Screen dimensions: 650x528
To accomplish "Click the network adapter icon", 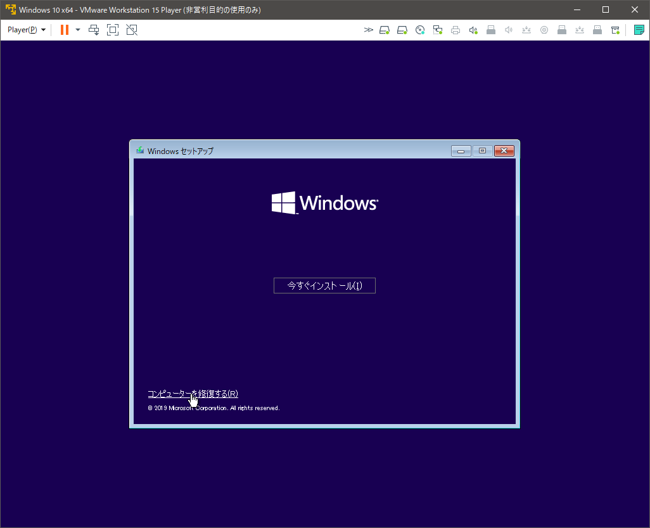I will coord(438,30).
